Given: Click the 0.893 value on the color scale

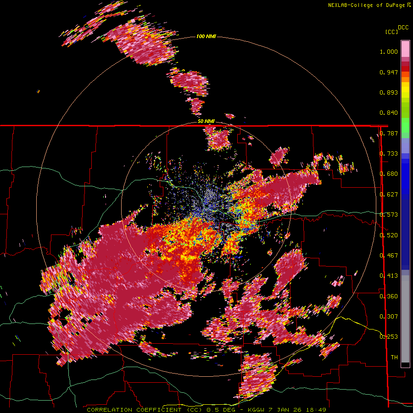Looking at the screenshot, I should coord(389,92).
